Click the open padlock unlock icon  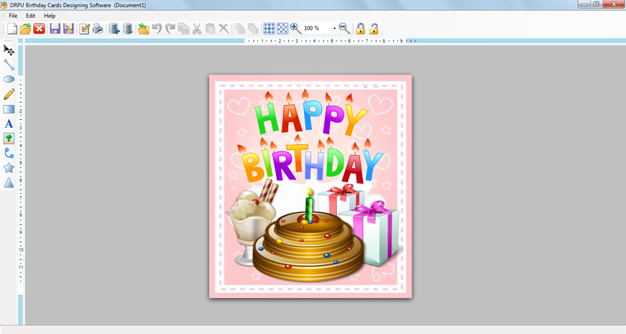[x=374, y=29]
